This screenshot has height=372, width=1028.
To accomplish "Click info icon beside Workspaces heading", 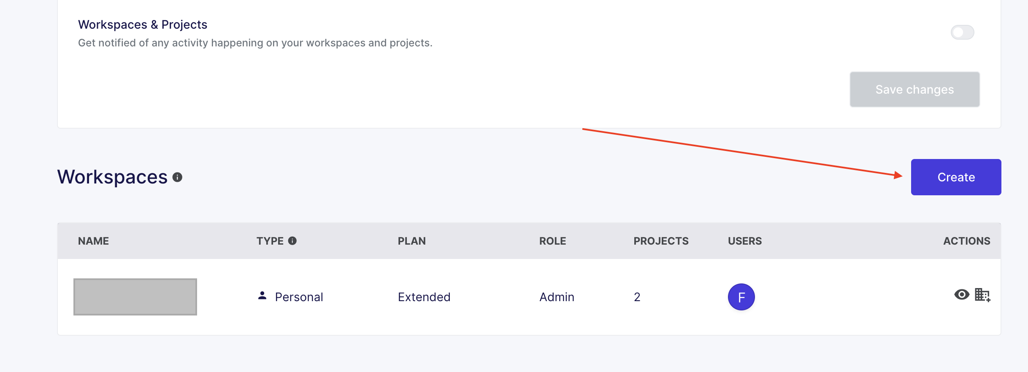I will [177, 178].
